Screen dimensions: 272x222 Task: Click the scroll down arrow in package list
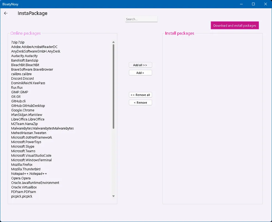[114, 196]
